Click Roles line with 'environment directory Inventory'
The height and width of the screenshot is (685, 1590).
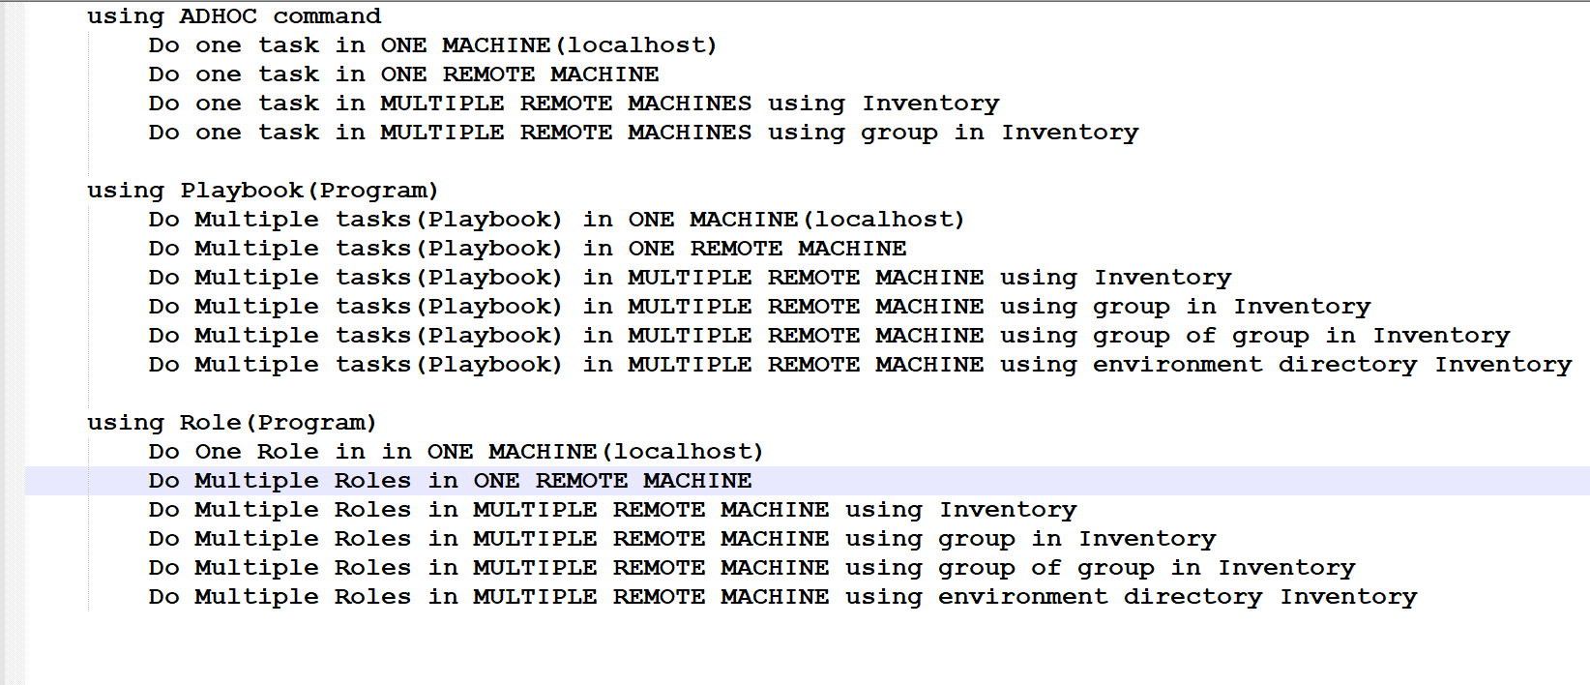[782, 597]
